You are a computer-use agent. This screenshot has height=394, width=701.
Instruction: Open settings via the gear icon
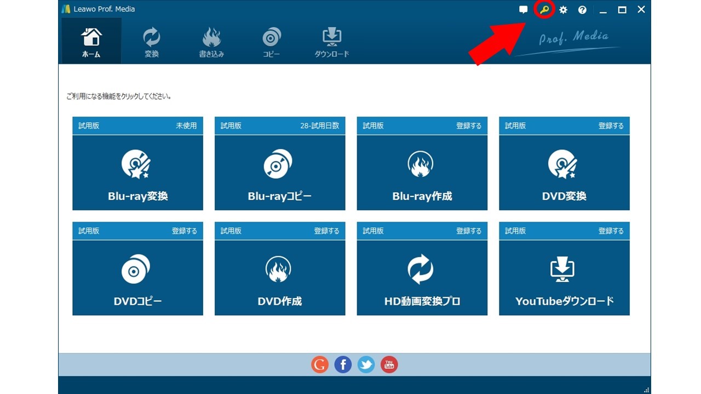click(563, 10)
